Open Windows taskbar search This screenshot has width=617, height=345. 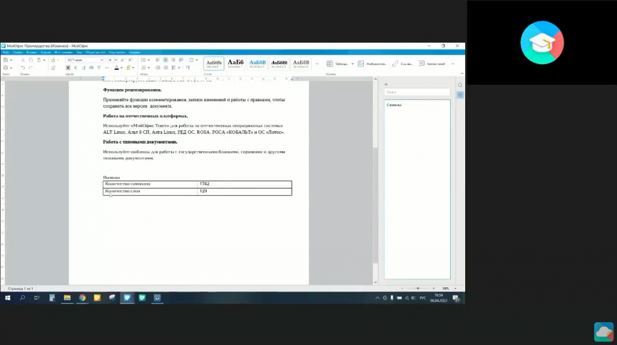click(22, 298)
